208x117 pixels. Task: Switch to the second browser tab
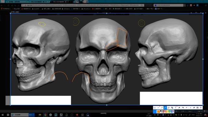pyautogui.click(x=39, y=2)
